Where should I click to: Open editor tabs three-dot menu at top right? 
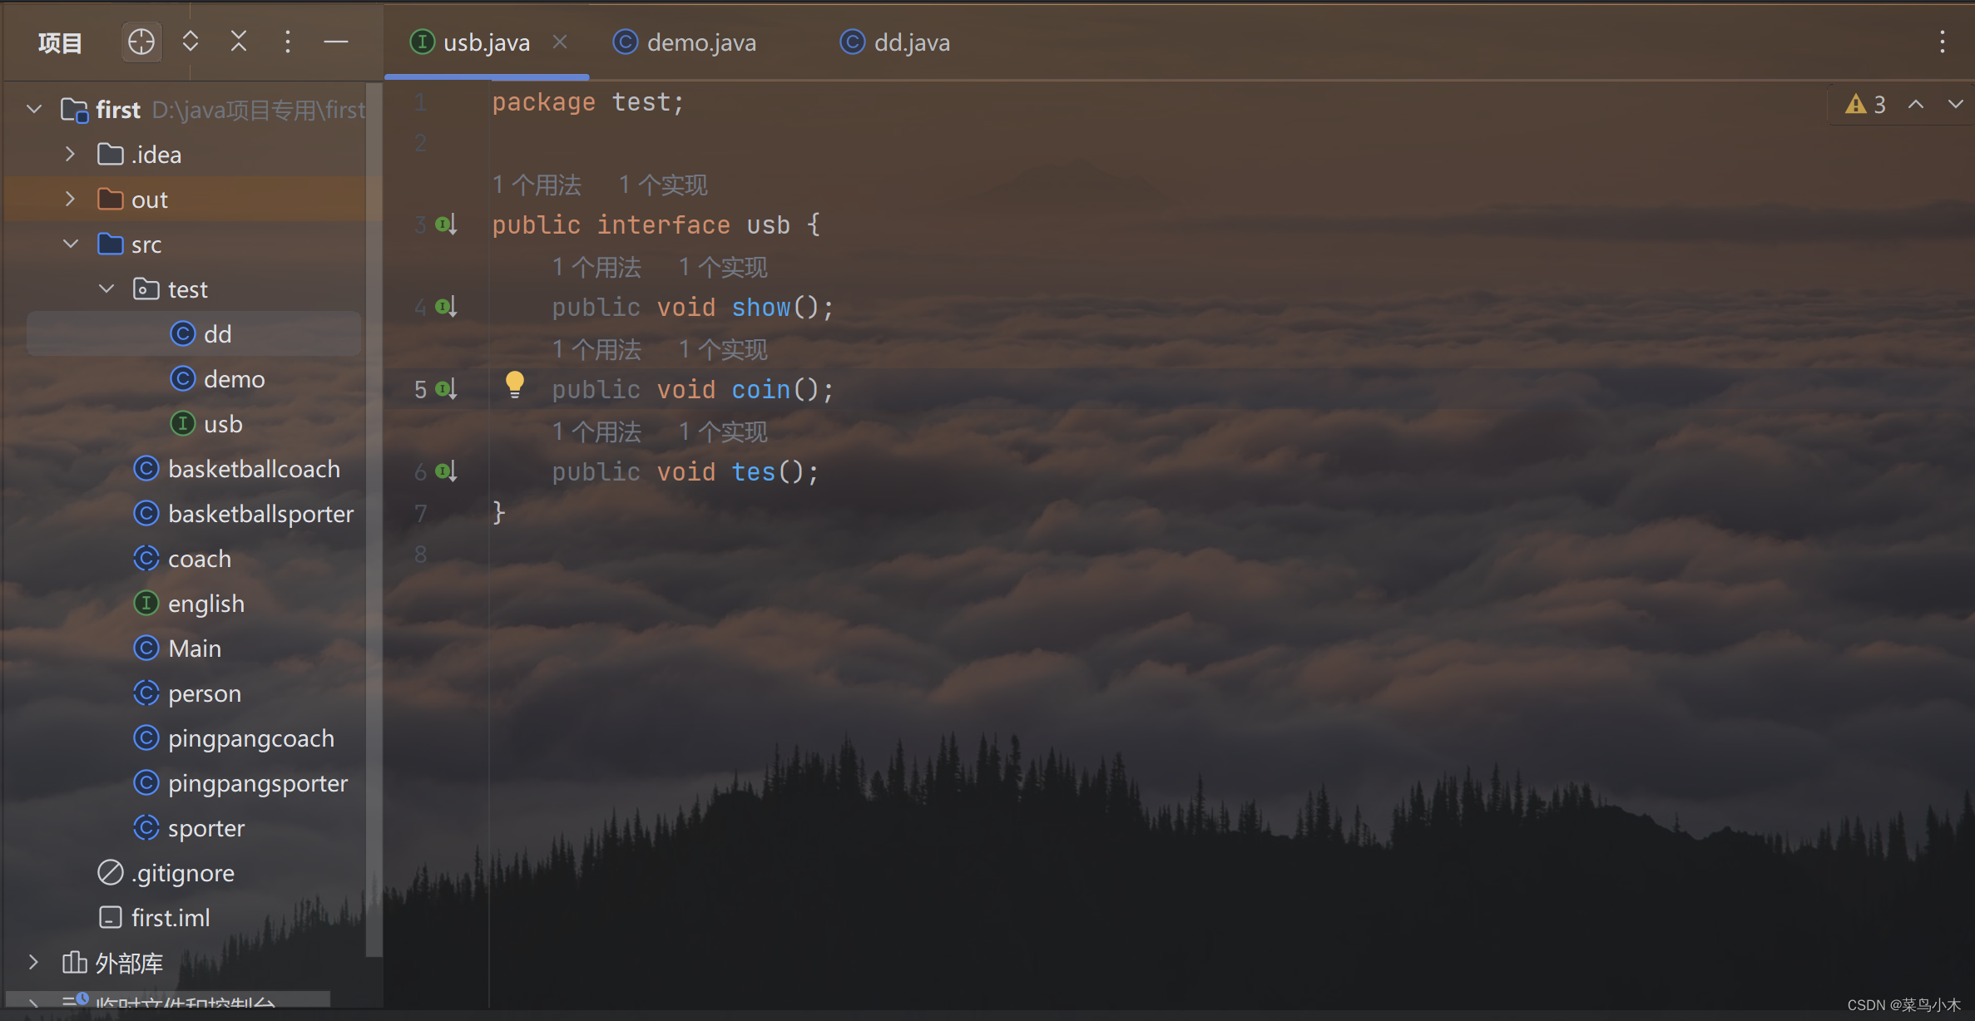tap(1943, 42)
